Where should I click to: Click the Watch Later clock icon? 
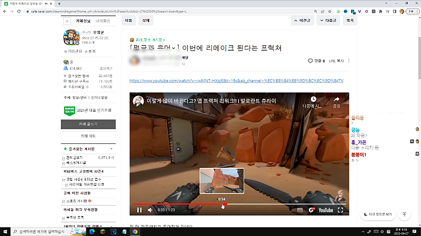tap(313, 99)
